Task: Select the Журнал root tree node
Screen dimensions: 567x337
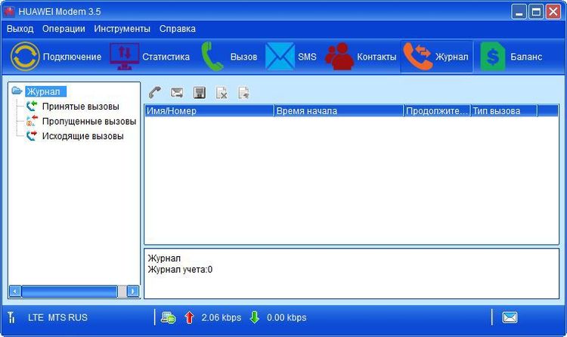Action: point(45,91)
